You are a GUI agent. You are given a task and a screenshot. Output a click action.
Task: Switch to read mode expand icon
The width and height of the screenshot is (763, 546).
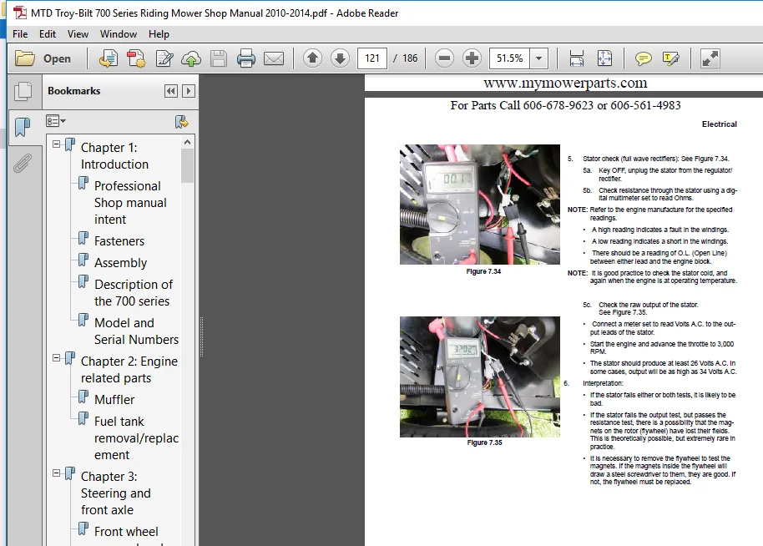pyautogui.click(x=710, y=58)
